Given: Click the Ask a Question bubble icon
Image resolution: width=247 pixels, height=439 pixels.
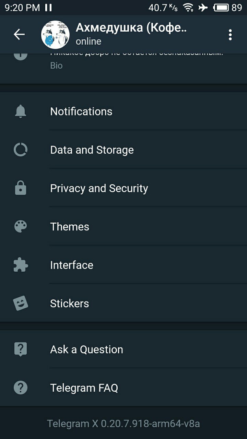Looking at the screenshot, I should (21, 349).
